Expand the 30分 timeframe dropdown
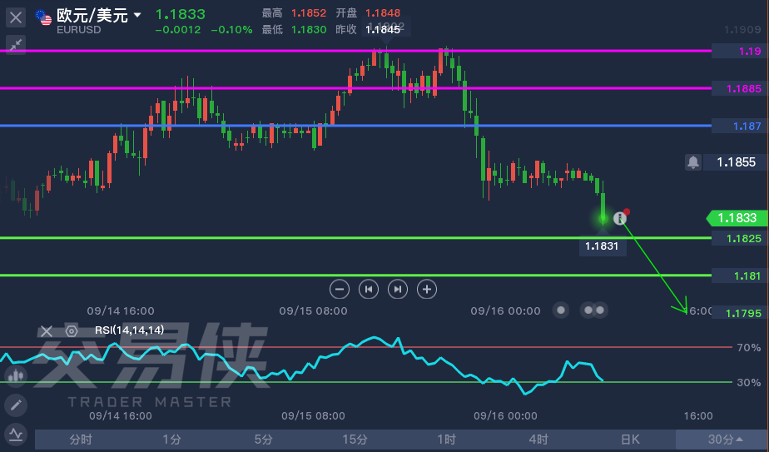Image resolution: width=769 pixels, height=452 pixels. click(x=722, y=440)
